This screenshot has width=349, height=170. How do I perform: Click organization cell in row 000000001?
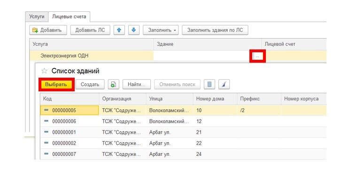pyautogui.click(x=123, y=132)
